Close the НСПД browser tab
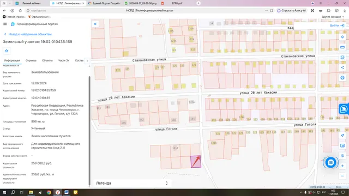The image size is (349, 196). (83, 3)
